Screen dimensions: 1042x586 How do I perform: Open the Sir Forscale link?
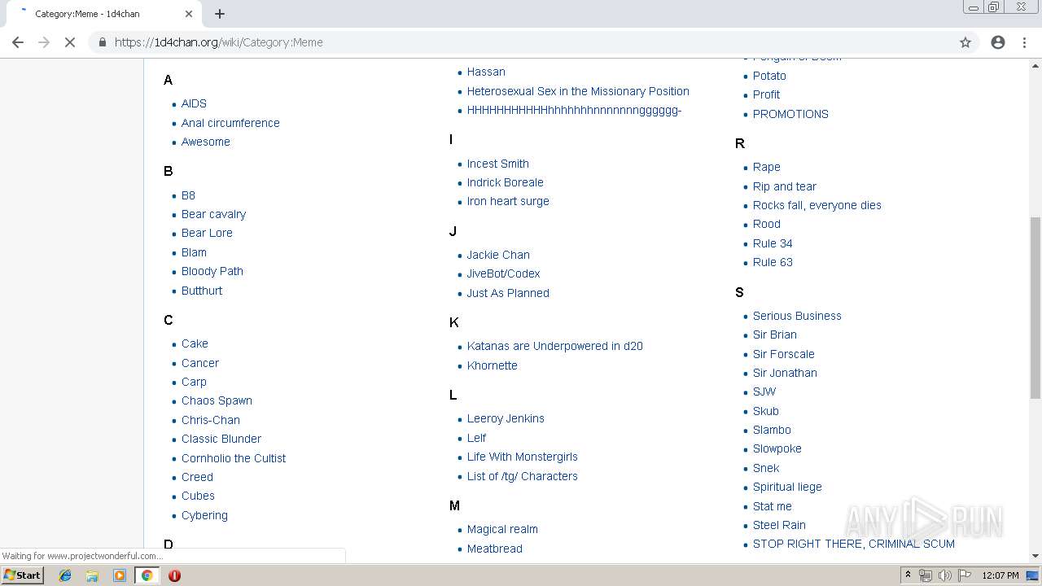784,354
